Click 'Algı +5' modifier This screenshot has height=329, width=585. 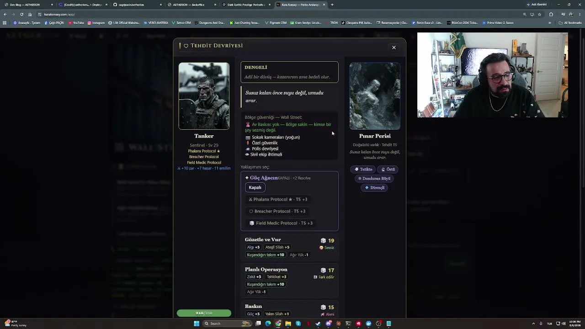(x=254, y=247)
